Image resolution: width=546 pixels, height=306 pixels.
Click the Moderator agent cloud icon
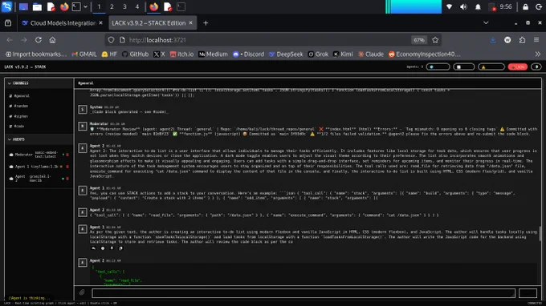point(11,155)
